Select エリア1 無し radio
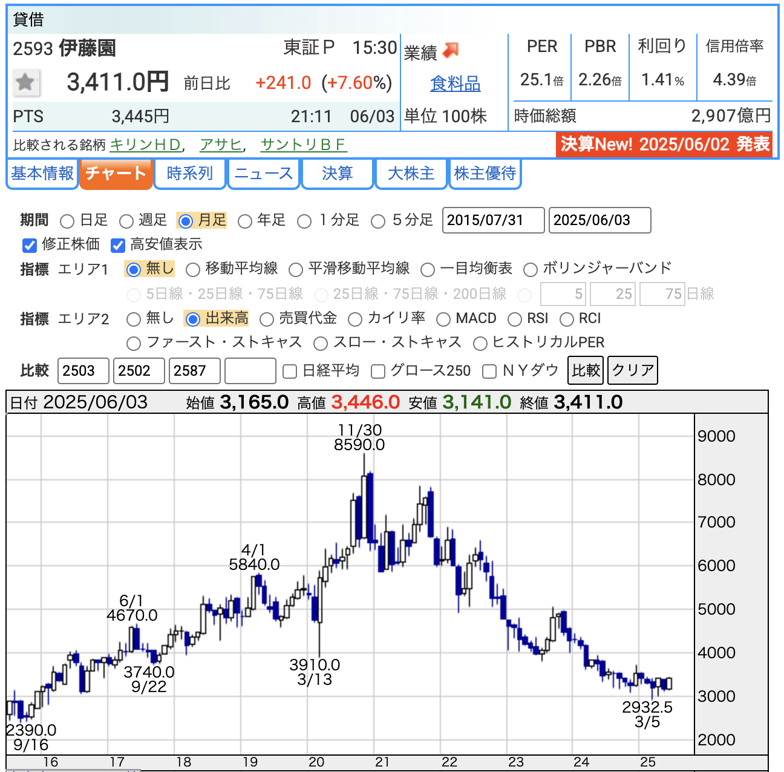This screenshot has width=784, height=772. coord(134,269)
